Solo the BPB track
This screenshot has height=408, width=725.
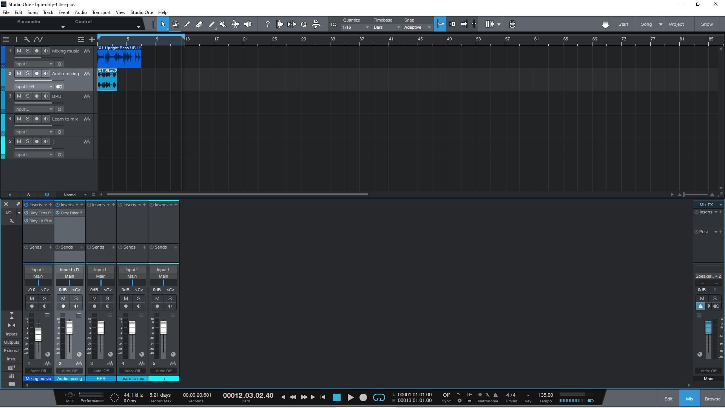[x=28, y=96]
